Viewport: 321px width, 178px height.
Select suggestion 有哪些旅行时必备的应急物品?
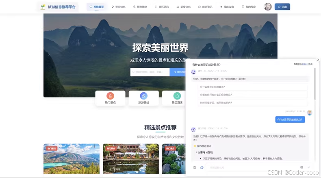(253, 95)
